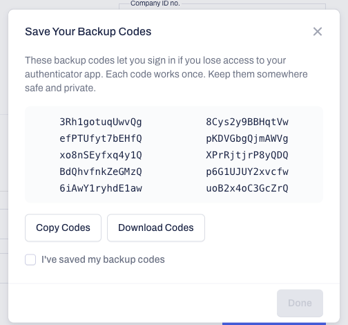Click the blue button strip below the dialog
348x325 pixels.
point(274,324)
